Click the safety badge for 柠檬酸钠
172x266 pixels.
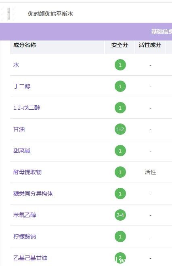point(120,236)
